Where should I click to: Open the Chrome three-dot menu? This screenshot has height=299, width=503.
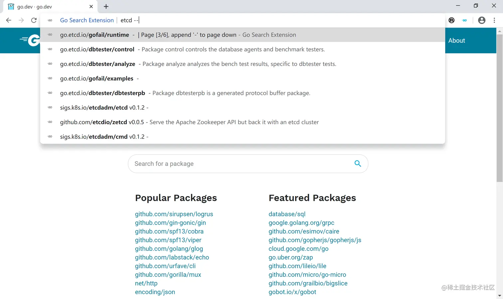click(494, 20)
